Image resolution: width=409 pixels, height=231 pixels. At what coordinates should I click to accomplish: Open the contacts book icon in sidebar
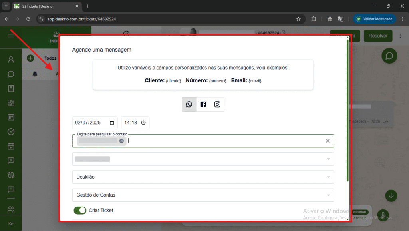(11, 88)
